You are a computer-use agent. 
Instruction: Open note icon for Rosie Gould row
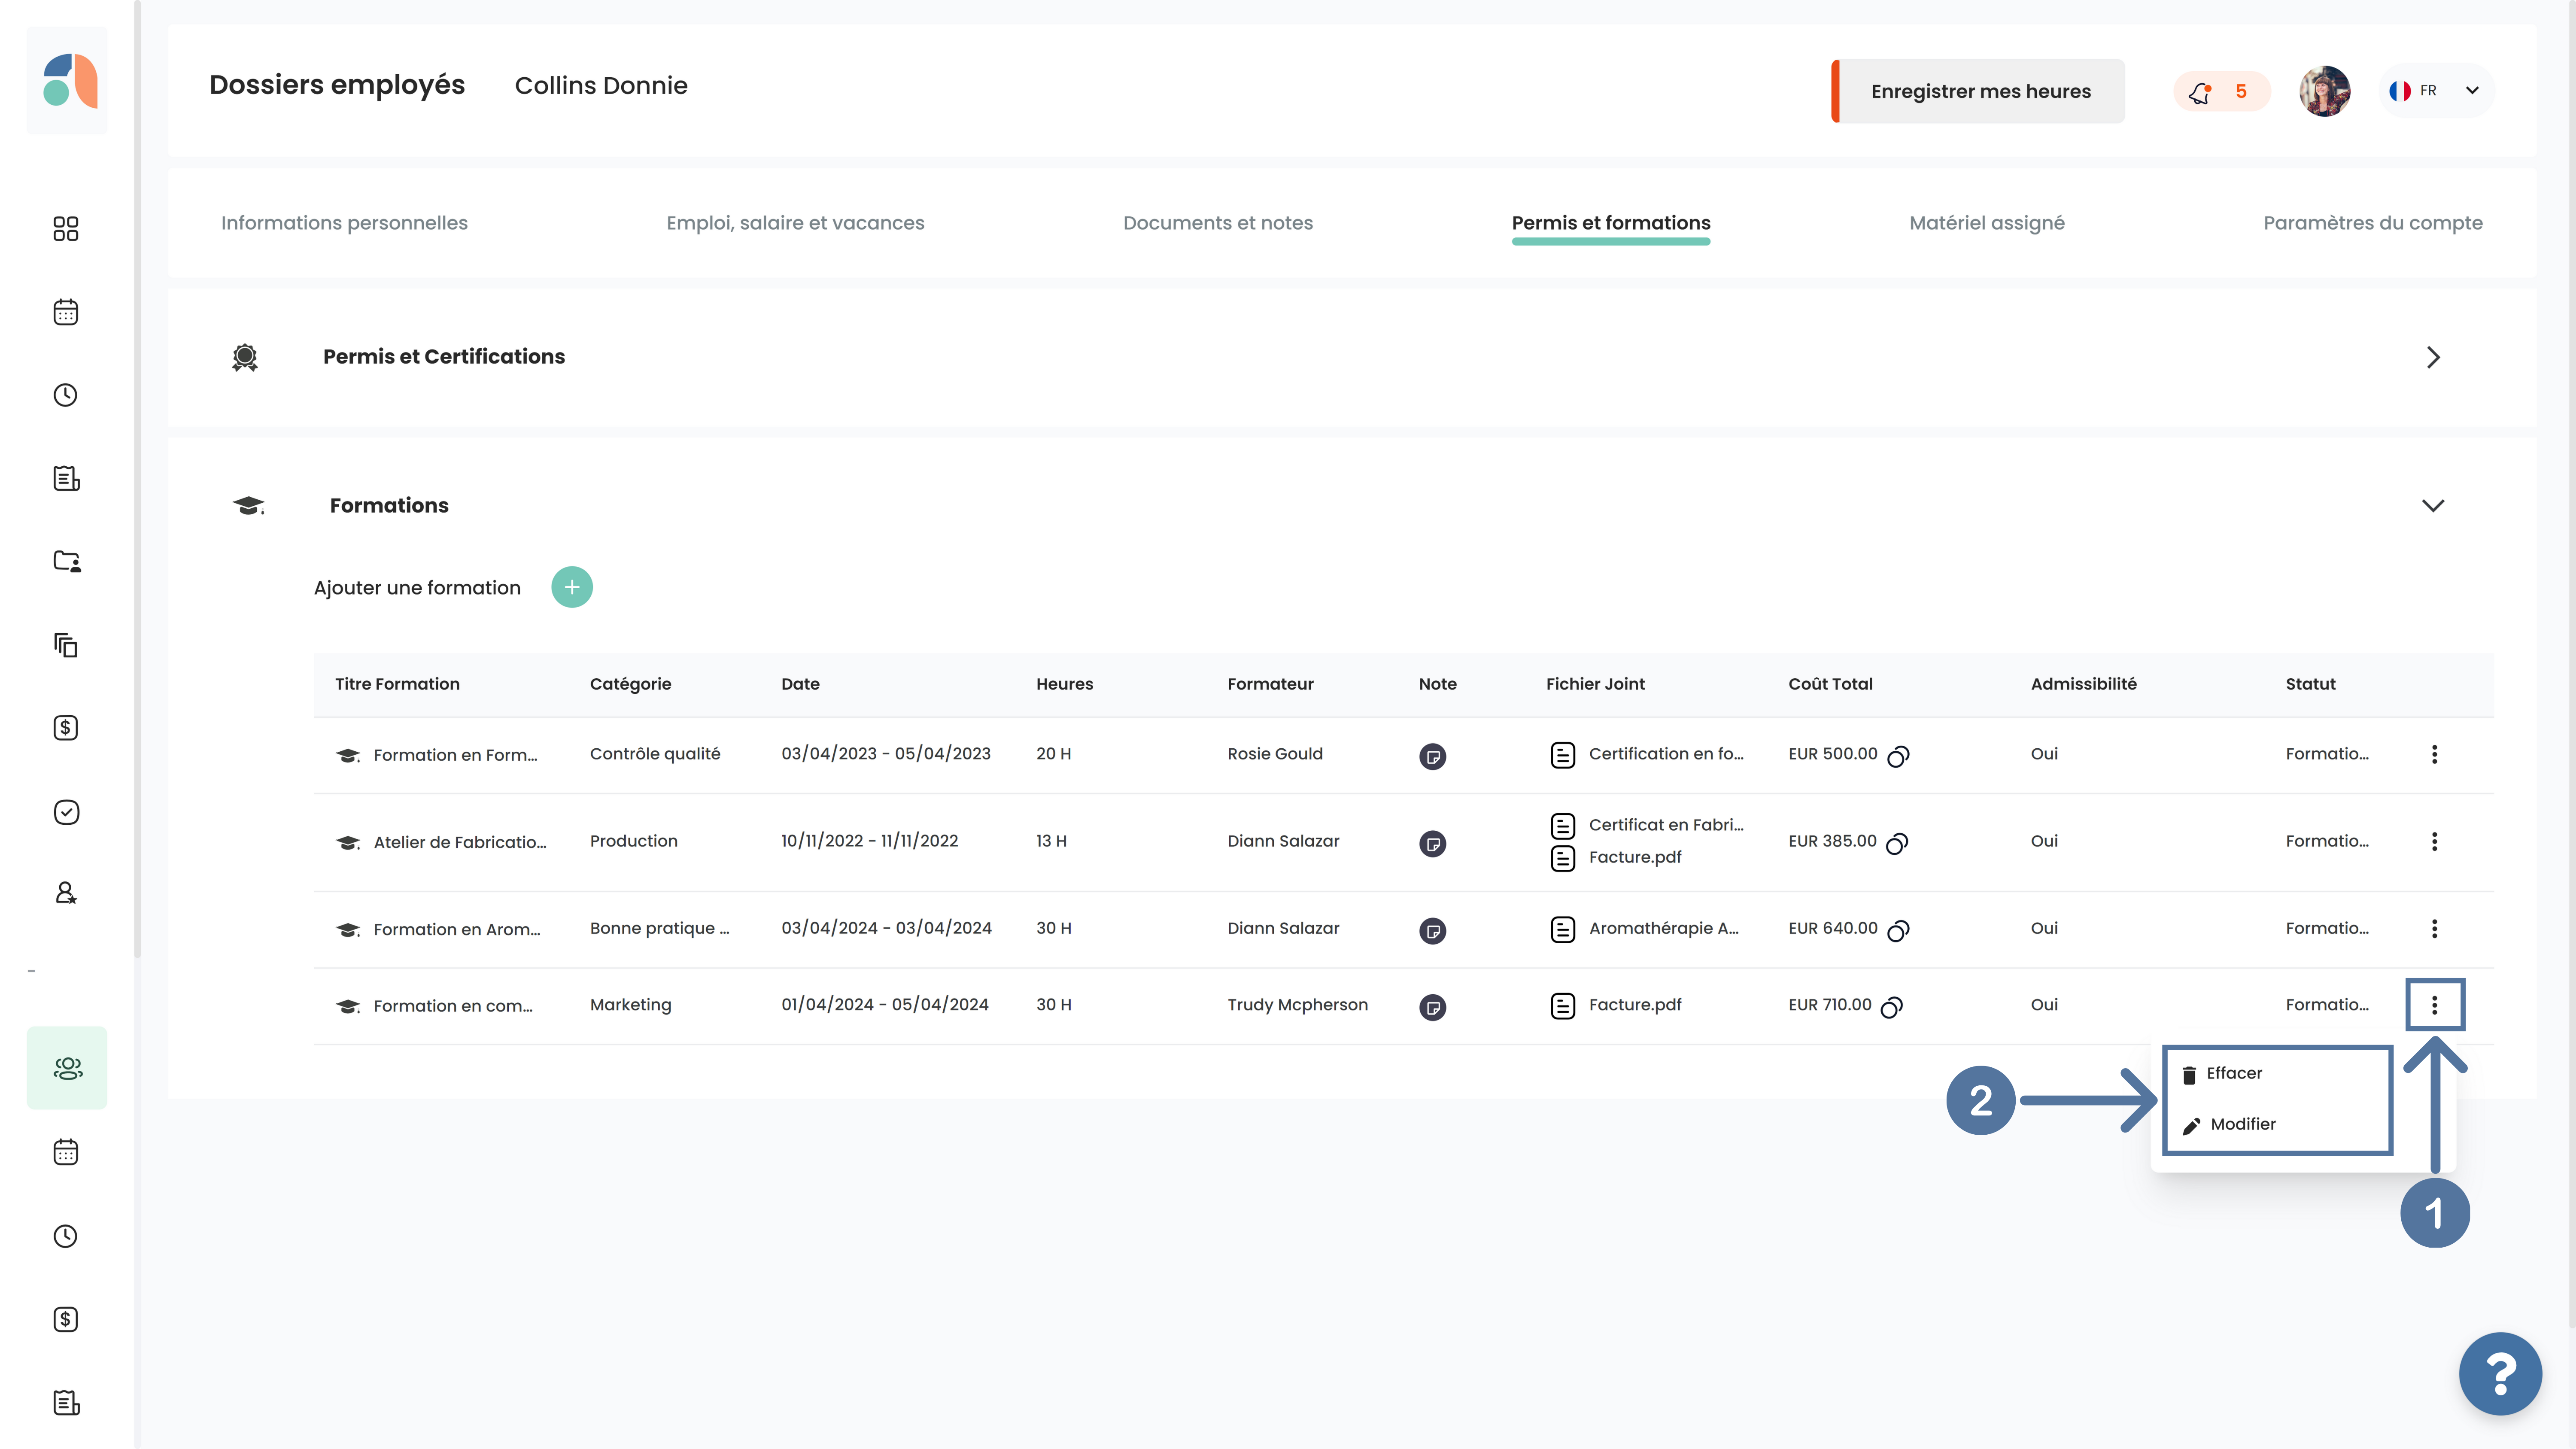[1432, 756]
